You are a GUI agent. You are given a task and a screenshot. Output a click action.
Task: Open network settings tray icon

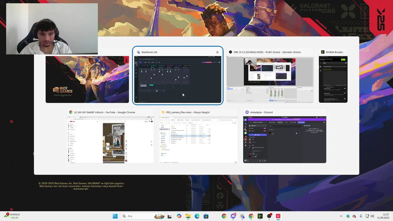pos(367,216)
